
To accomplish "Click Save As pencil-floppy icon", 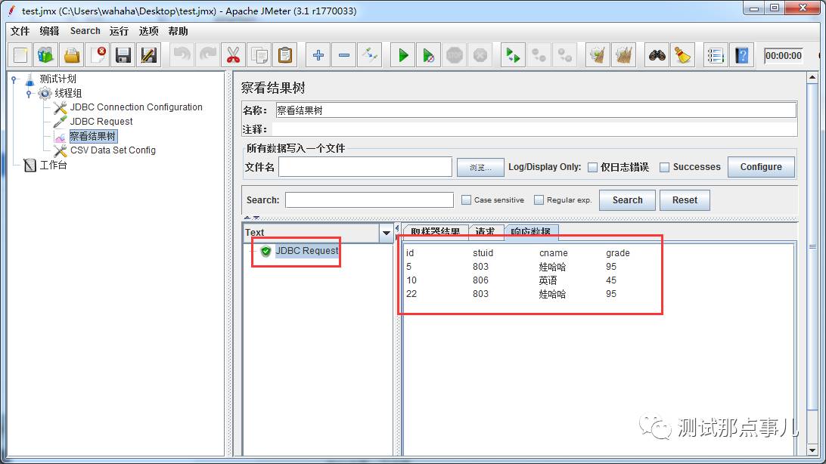I will (149, 55).
